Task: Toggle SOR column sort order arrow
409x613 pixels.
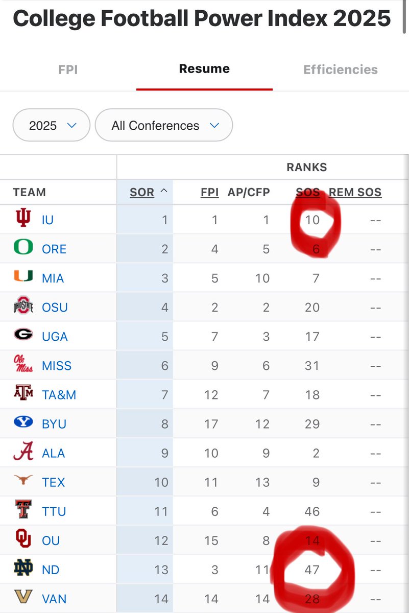Action: coord(164,192)
